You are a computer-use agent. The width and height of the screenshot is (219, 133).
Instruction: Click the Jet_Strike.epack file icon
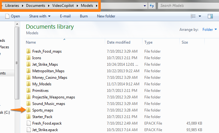[x=28, y=130]
